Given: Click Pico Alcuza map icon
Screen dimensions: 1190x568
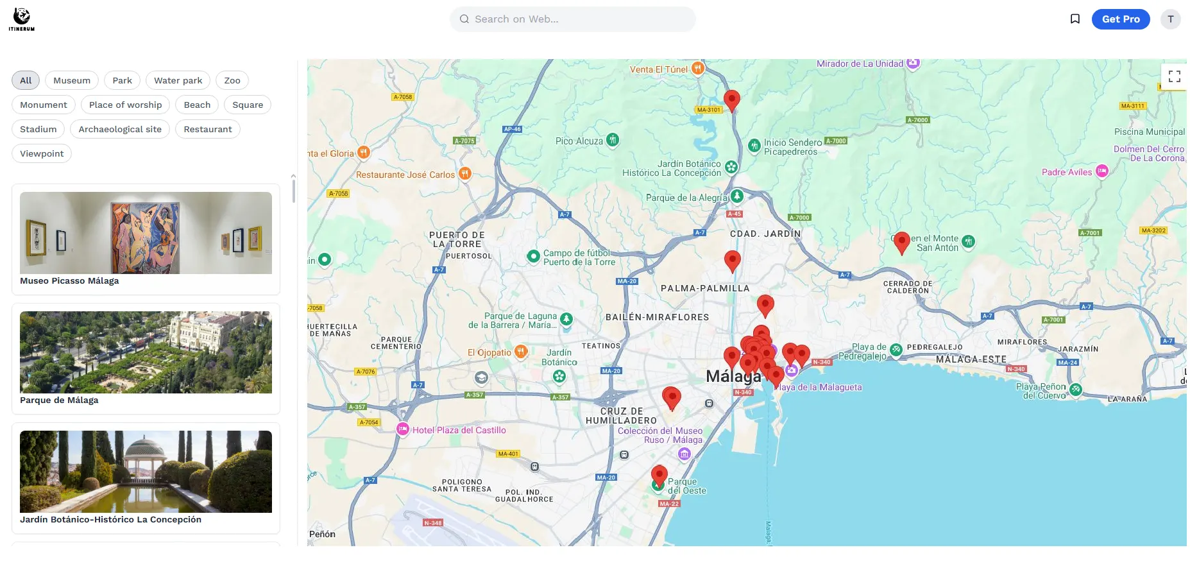Looking at the screenshot, I should tap(613, 140).
